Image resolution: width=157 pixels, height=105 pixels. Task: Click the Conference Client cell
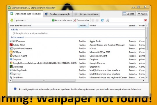(x=98, y=56)
